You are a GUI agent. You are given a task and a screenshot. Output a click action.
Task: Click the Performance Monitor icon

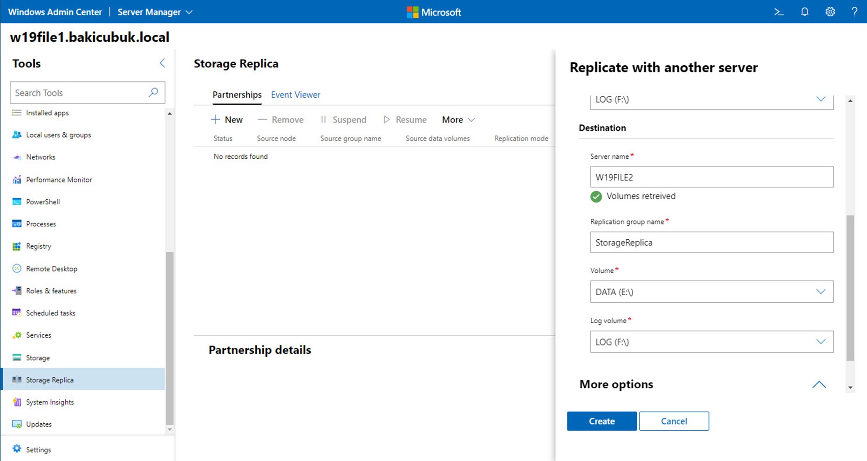(17, 179)
